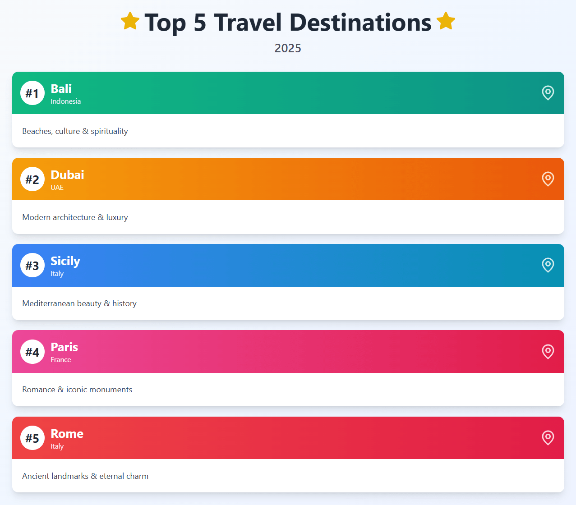Click the 'Top 5 Travel Destinations' heading

pos(288,23)
